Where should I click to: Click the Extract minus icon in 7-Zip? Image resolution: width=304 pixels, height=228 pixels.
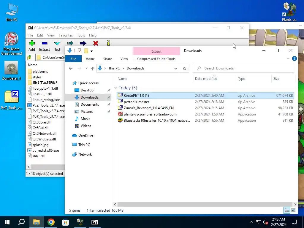pyautogui.click(x=45, y=43)
